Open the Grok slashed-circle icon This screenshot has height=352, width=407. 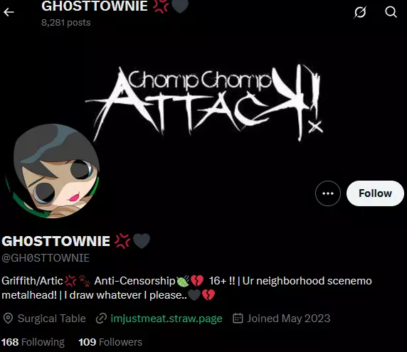click(360, 12)
